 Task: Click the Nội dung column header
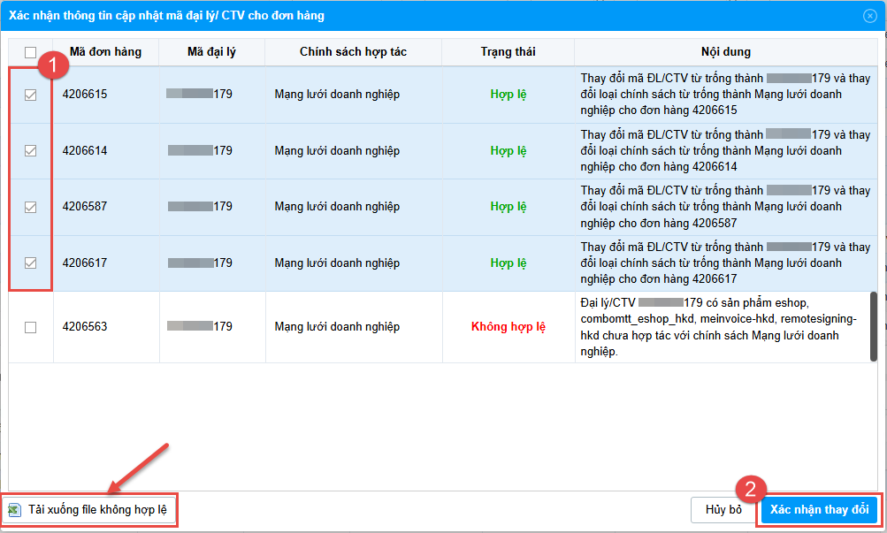pos(725,52)
